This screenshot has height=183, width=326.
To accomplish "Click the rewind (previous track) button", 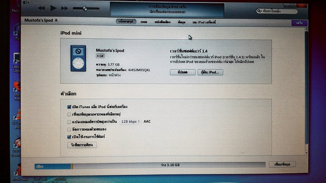I will coord(42,8).
